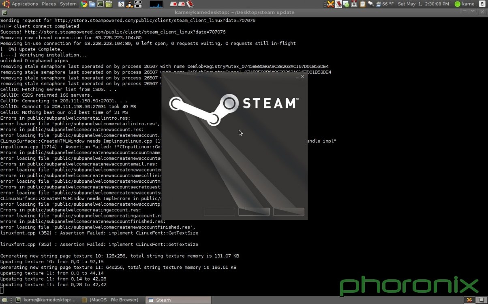Launch Google Chrome from the top panel
The image size is (488, 304).
[x=84, y=4]
